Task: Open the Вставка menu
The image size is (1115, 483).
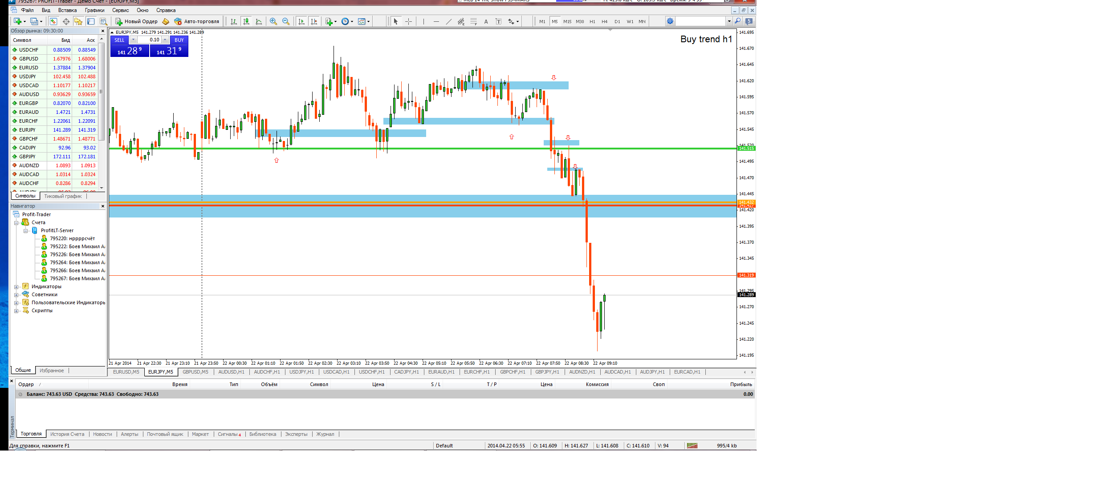Action: (x=67, y=10)
